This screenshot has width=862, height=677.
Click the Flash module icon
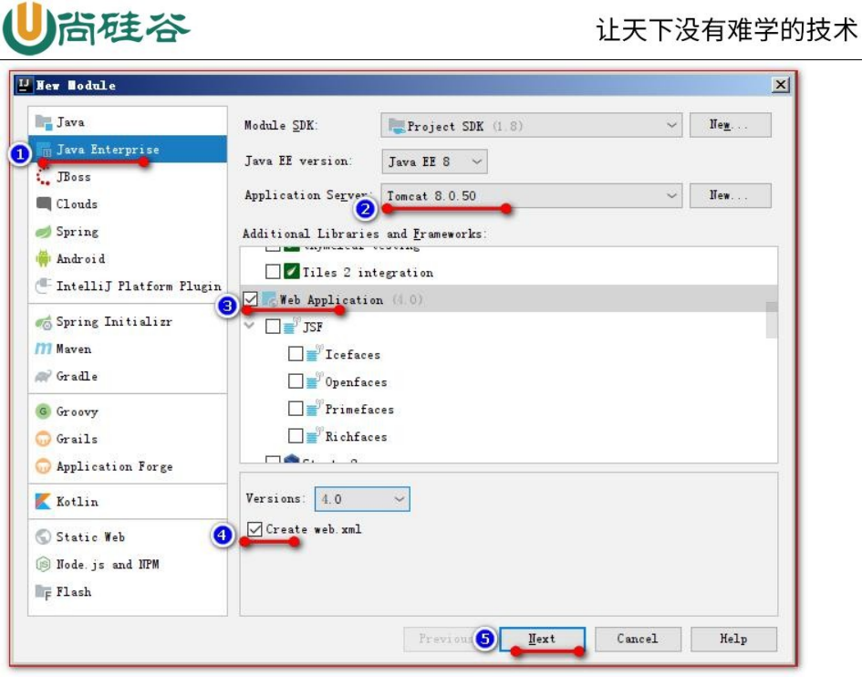[x=44, y=592]
